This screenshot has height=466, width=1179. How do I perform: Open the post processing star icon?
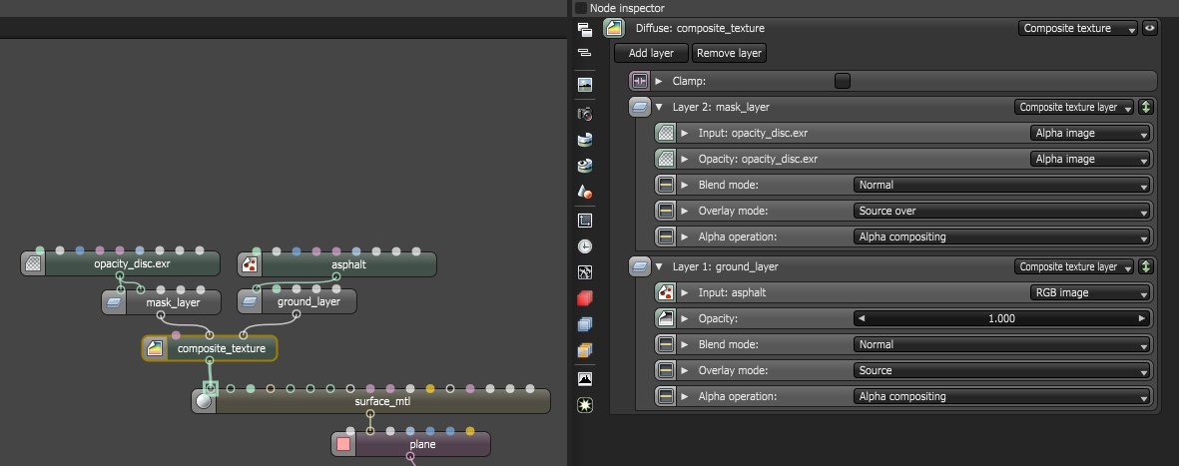[x=584, y=405]
